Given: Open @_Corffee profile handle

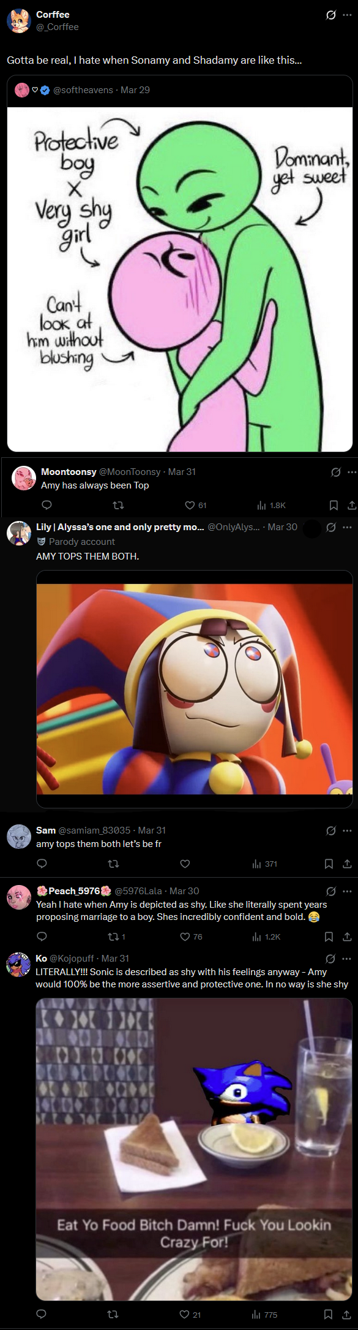Looking at the screenshot, I should (x=58, y=27).
